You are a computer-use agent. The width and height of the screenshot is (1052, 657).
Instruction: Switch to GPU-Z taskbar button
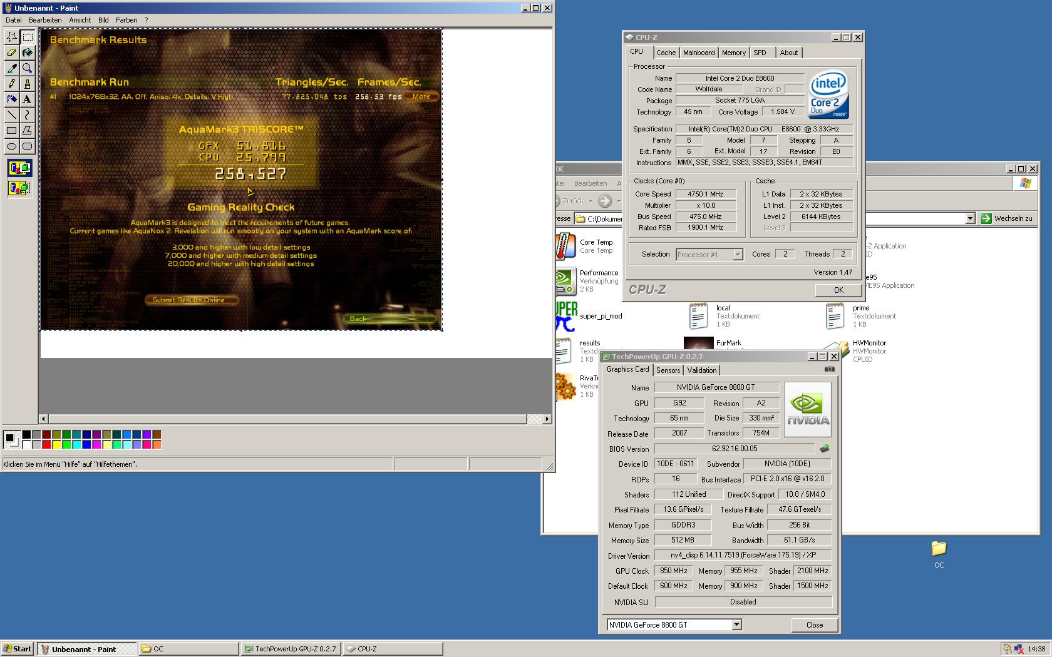click(x=291, y=649)
